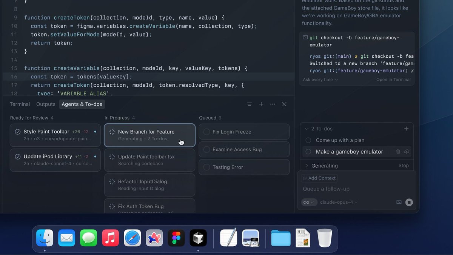Open Preview from the dock
This screenshot has height=255, width=453.
(x=251, y=238)
